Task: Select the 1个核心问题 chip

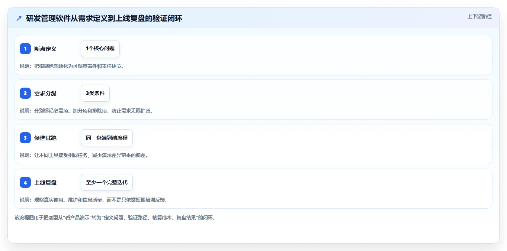Action: click(100, 49)
